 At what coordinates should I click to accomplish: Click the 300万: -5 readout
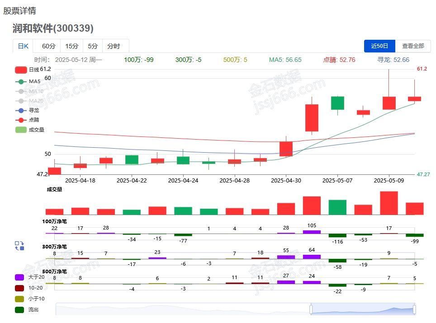coord(188,60)
